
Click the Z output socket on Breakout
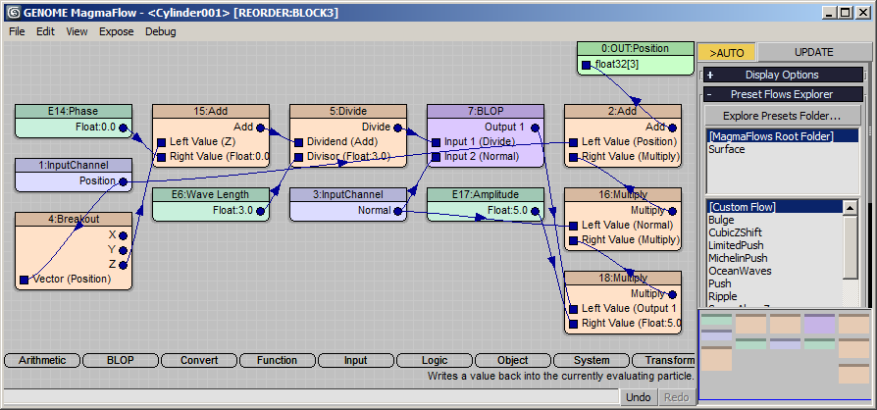coord(123,265)
